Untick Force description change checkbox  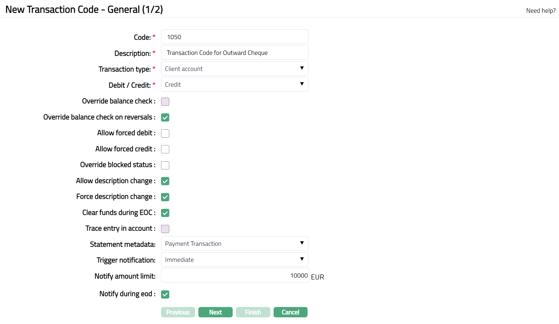[x=165, y=197]
